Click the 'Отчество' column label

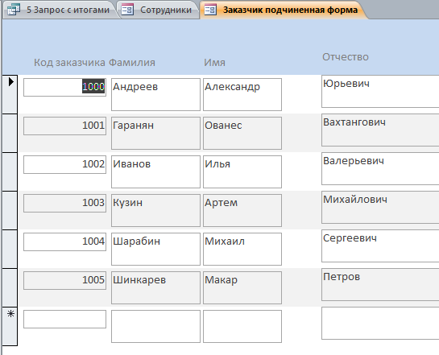point(346,57)
